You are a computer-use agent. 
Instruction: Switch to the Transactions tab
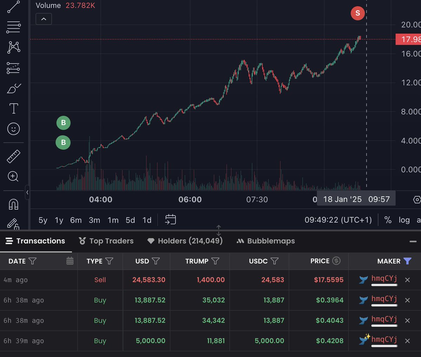pyautogui.click(x=35, y=241)
